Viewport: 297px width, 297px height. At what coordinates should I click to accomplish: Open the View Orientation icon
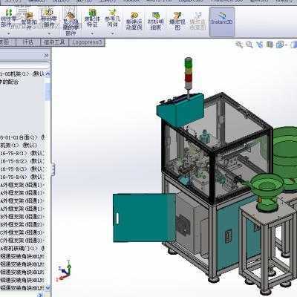point(280,45)
